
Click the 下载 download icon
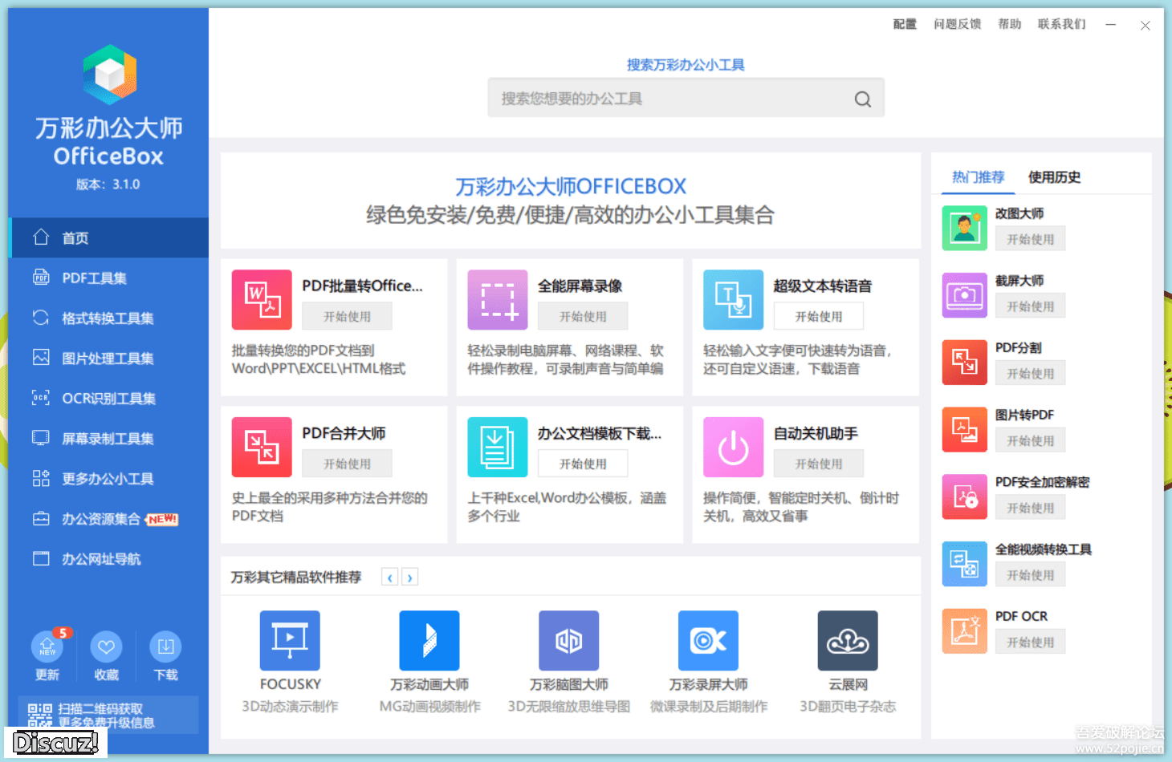tap(165, 646)
